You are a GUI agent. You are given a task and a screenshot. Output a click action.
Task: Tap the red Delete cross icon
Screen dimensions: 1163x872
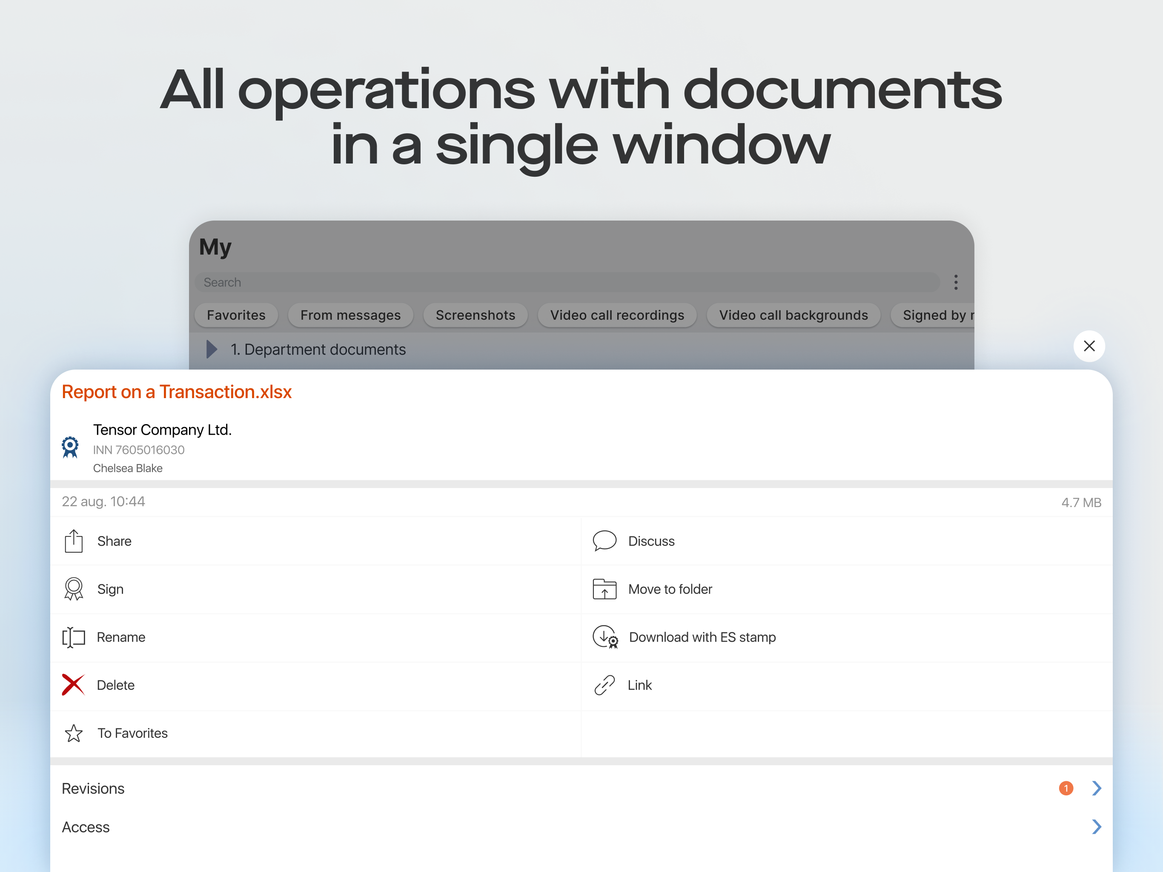(x=73, y=685)
